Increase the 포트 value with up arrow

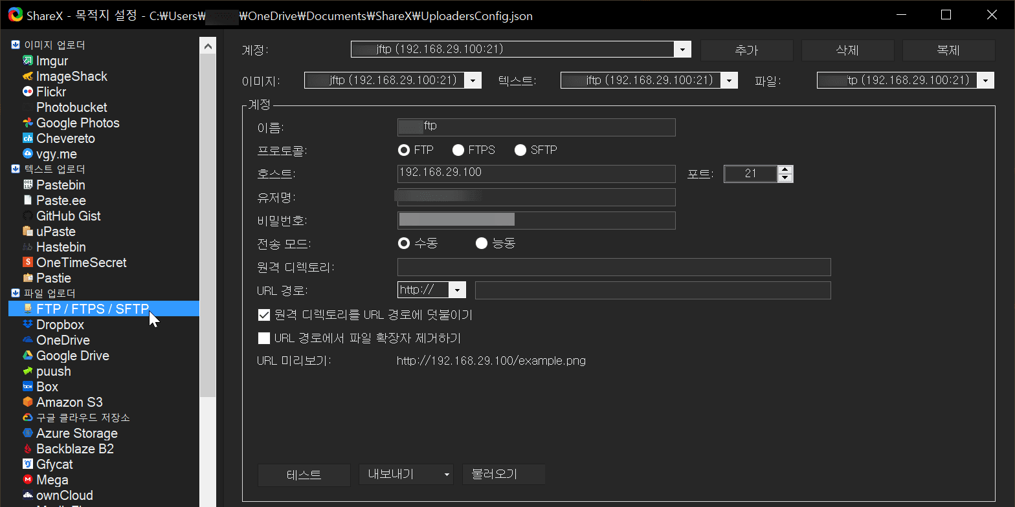[785, 169]
